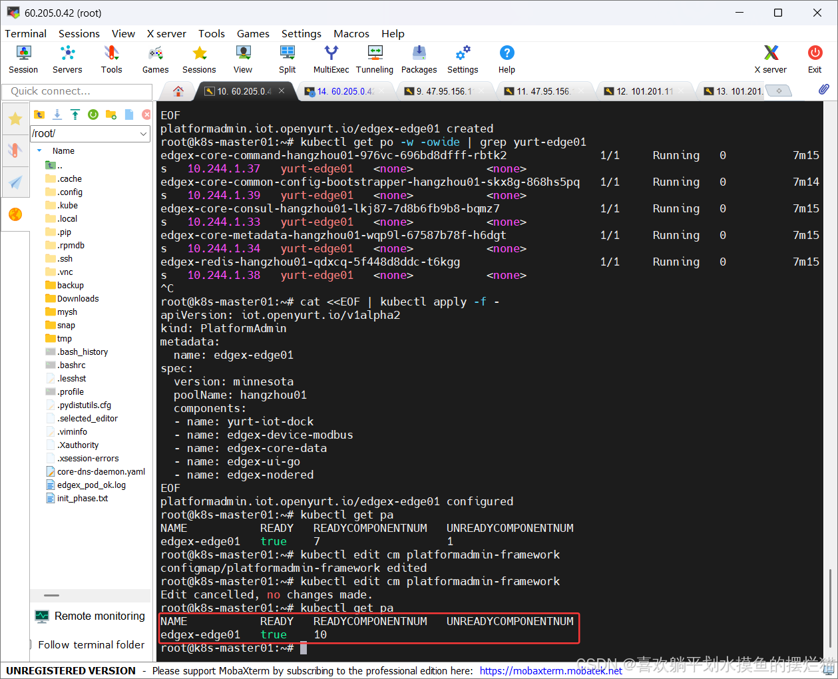Select the mysh folder
Viewport: 838px width, 679px height.
[67, 312]
